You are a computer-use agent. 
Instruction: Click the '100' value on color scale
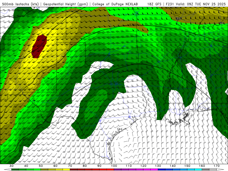point(114,166)
